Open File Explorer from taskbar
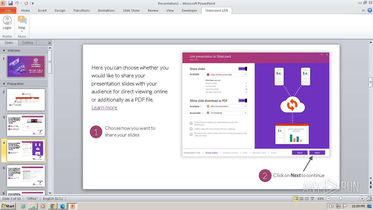This screenshot has height=210, width=373. tap(33, 206)
